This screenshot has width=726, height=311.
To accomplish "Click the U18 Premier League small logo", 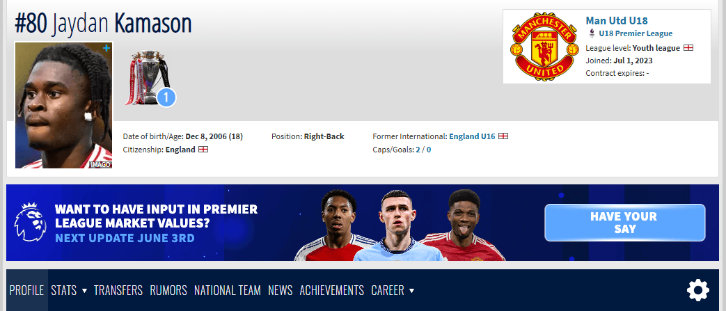I will click(x=591, y=33).
